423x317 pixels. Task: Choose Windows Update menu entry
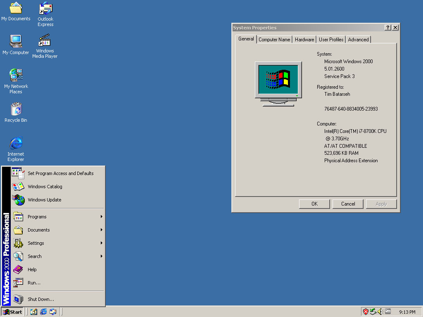tap(57, 200)
